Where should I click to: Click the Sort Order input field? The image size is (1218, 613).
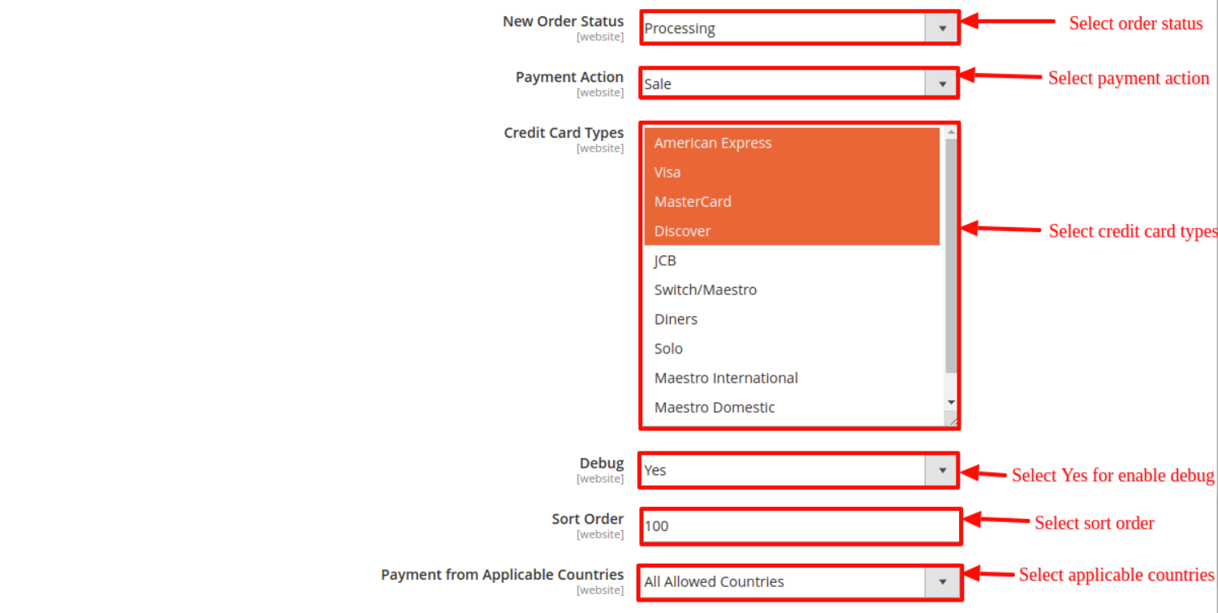(x=799, y=526)
